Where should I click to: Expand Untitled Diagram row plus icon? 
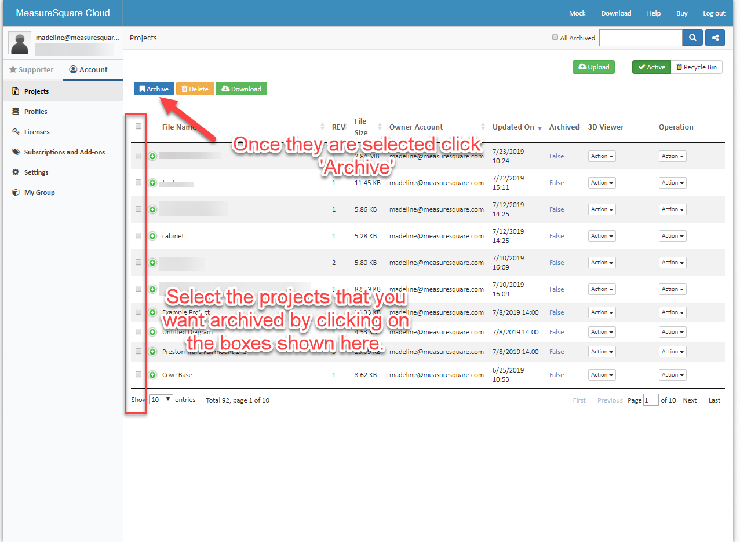pyautogui.click(x=152, y=332)
